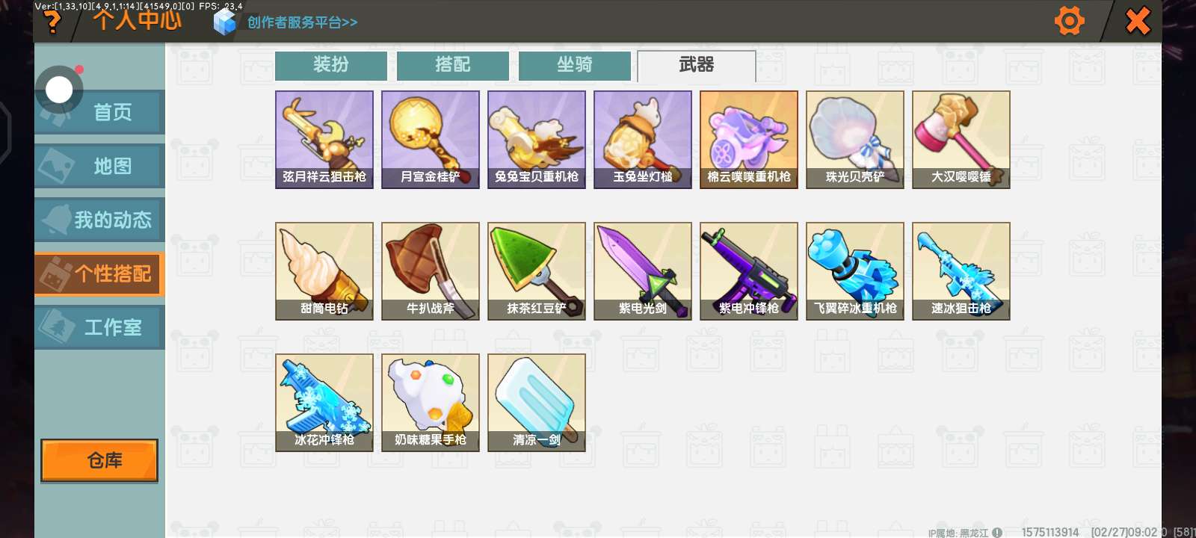This screenshot has width=1196, height=538.
Task: Tap the floating white circle assist button
Action: click(59, 90)
